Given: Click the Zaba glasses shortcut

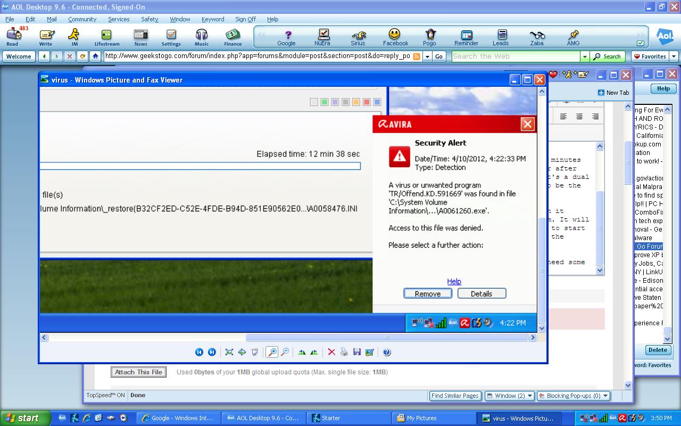Looking at the screenshot, I should pos(537,36).
